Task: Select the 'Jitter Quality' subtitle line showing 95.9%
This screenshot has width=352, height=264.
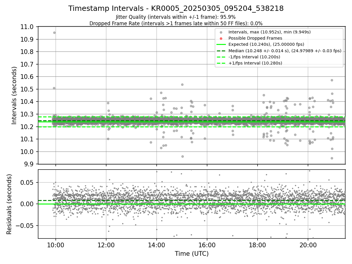Action: click(176, 17)
